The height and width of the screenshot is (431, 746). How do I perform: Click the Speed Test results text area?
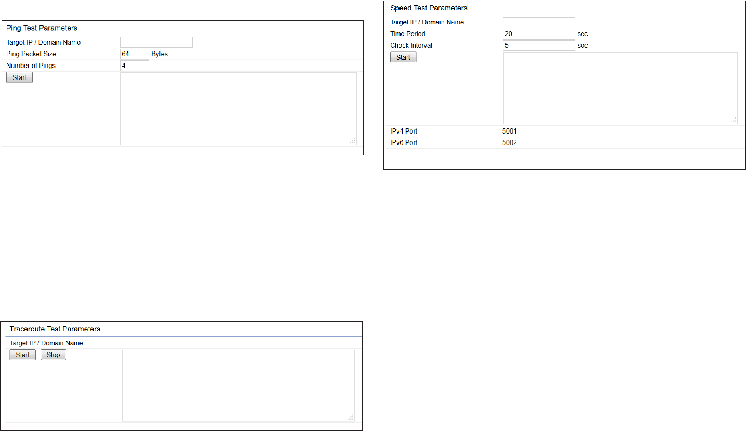tap(620, 88)
